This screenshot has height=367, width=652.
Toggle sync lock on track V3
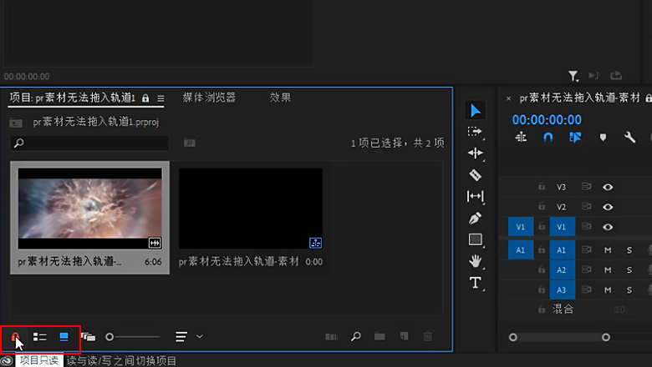click(586, 187)
